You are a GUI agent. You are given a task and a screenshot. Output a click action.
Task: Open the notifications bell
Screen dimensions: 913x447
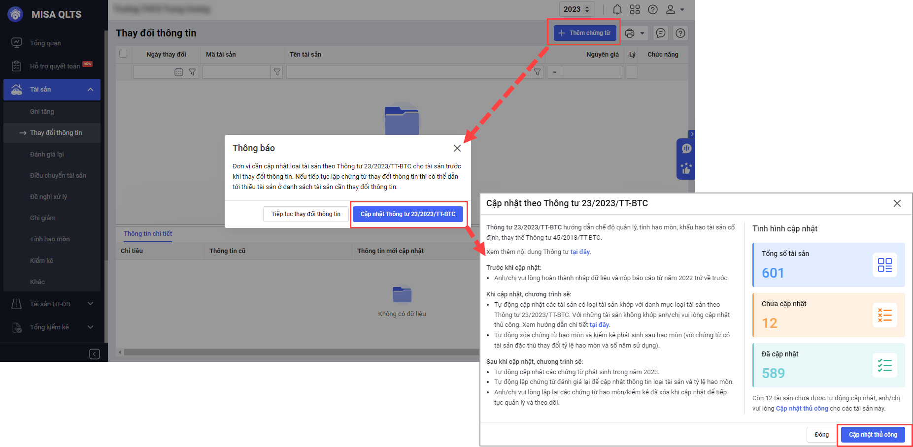click(617, 9)
